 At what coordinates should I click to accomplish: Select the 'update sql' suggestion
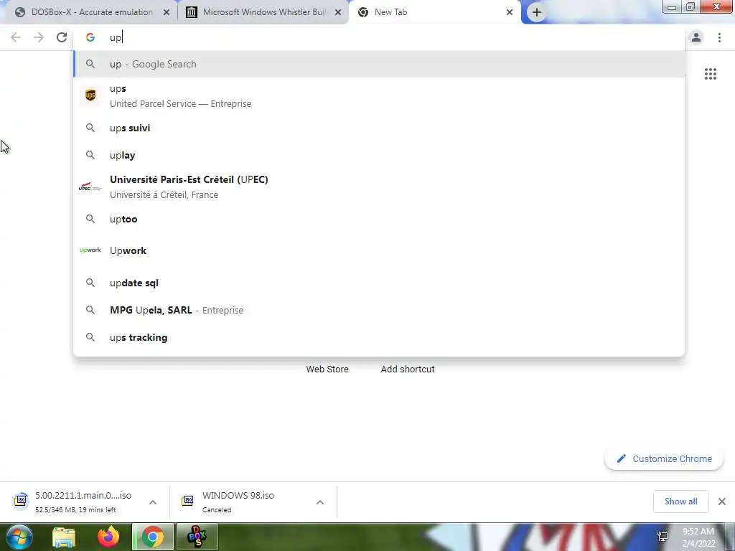pyautogui.click(x=379, y=283)
